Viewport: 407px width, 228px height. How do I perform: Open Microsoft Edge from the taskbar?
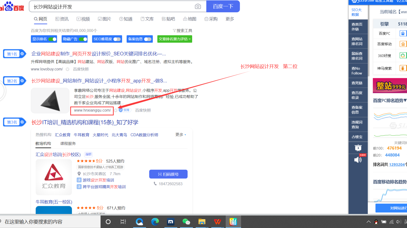tap(155, 222)
